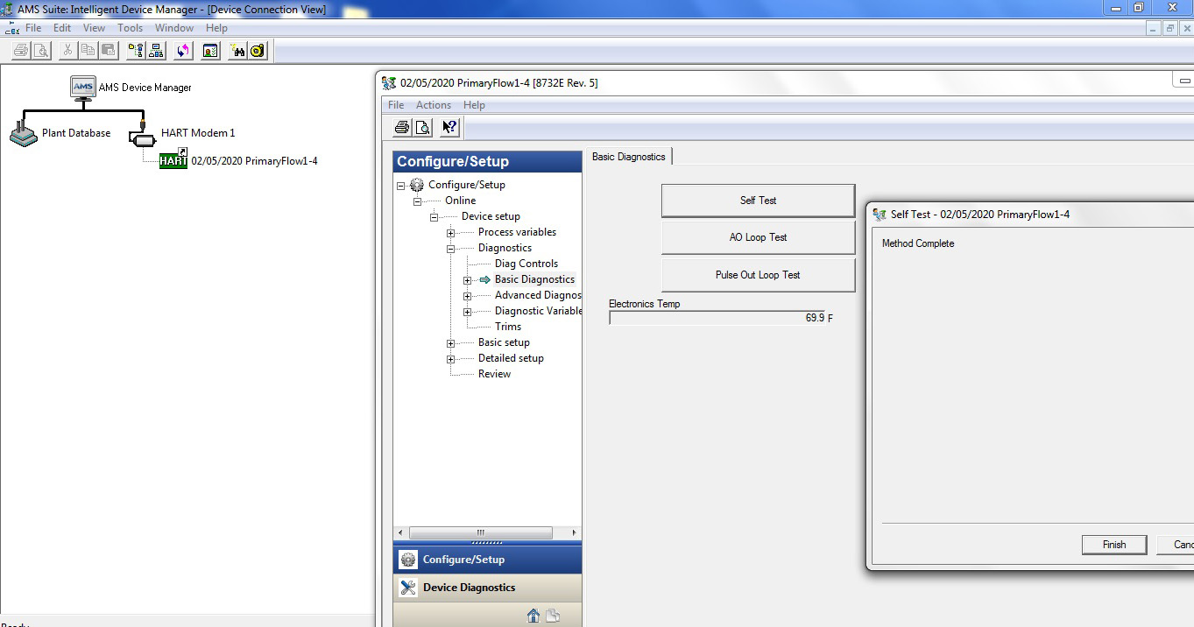Click the Copy icon in main toolbar
Screen dimensions: 1194x627
pyautogui.click(x=88, y=51)
